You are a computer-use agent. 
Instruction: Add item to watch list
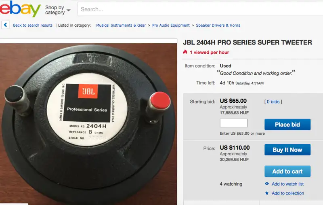(287, 184)
